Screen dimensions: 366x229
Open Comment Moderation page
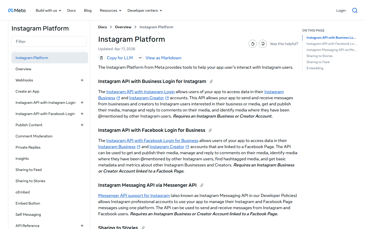pyautogui.click(x=34, y=136)
